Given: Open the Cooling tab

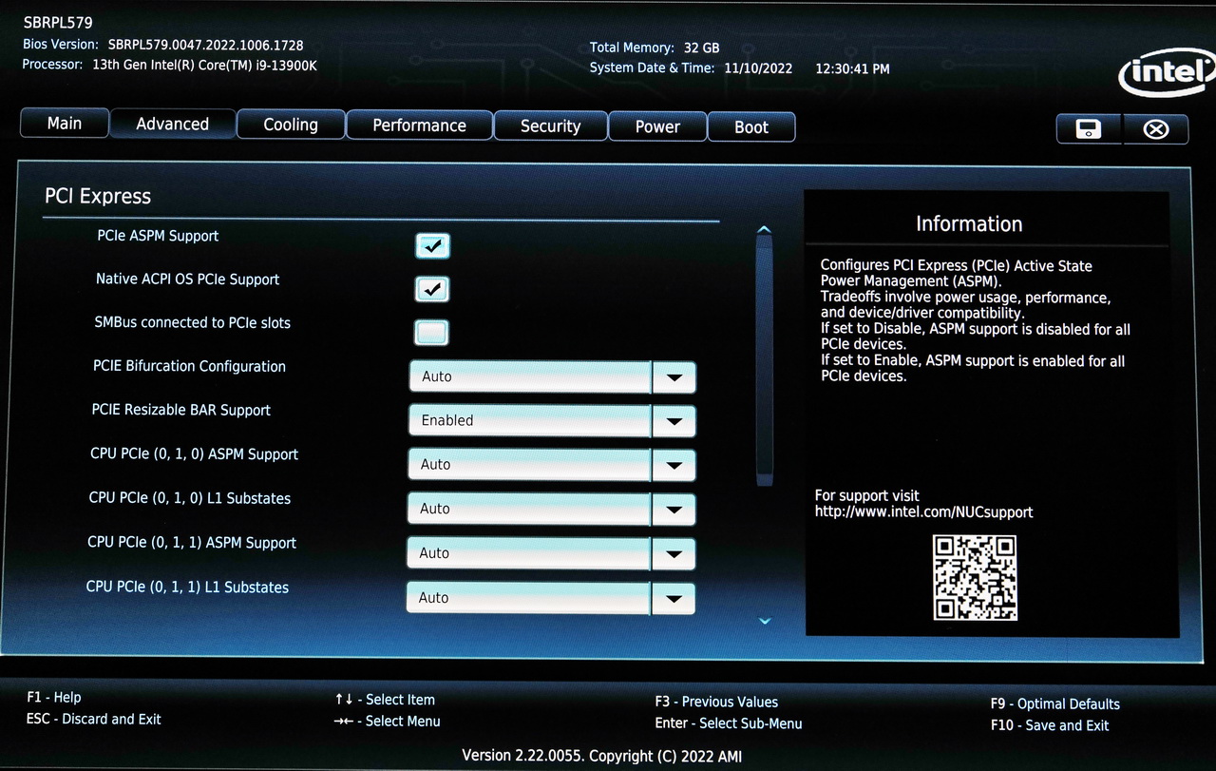Looking at the screenshot, I should pyautogui.click(x=291, y=125).
